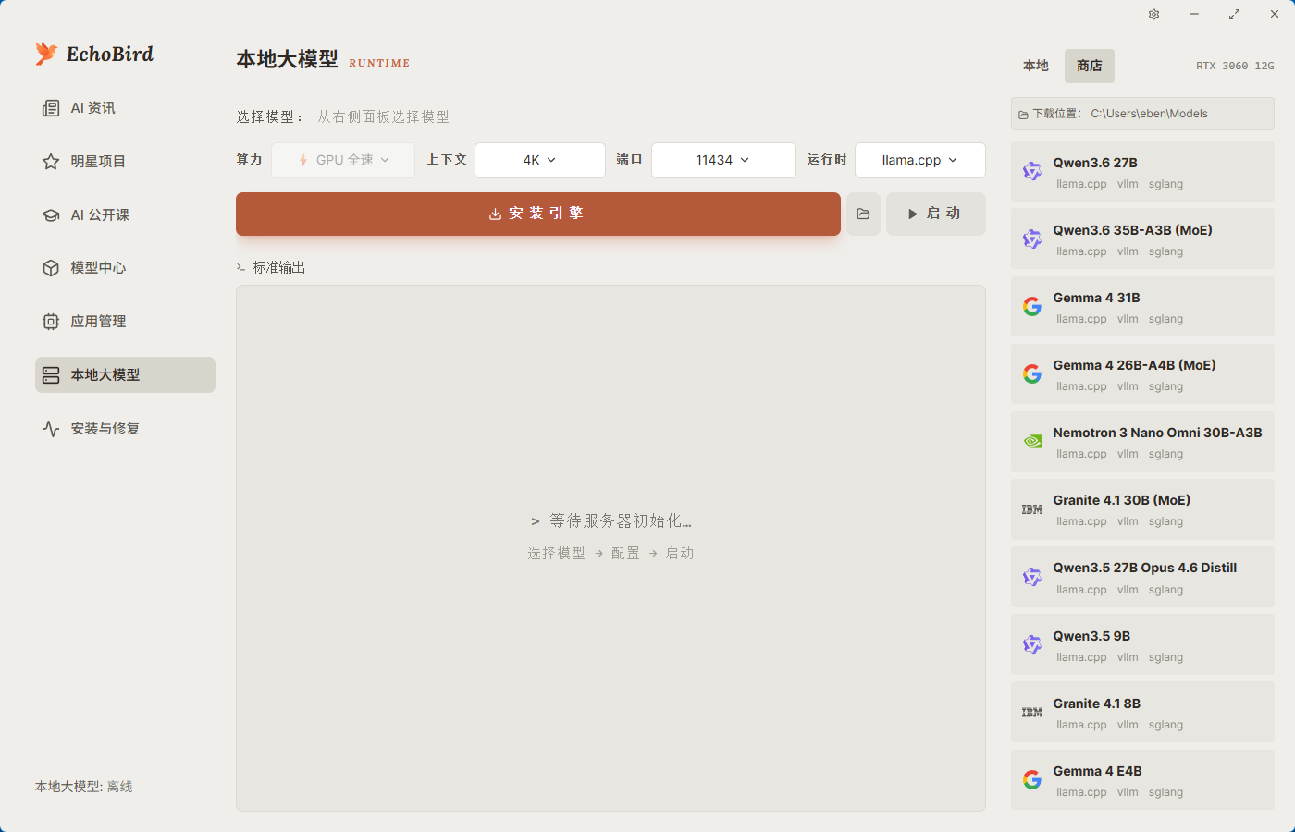Image resolution: width=1295 pixels, height=832 pixels.
Task: Go to 安装与修复 in sidebar
Action: (x=125, y=429)
